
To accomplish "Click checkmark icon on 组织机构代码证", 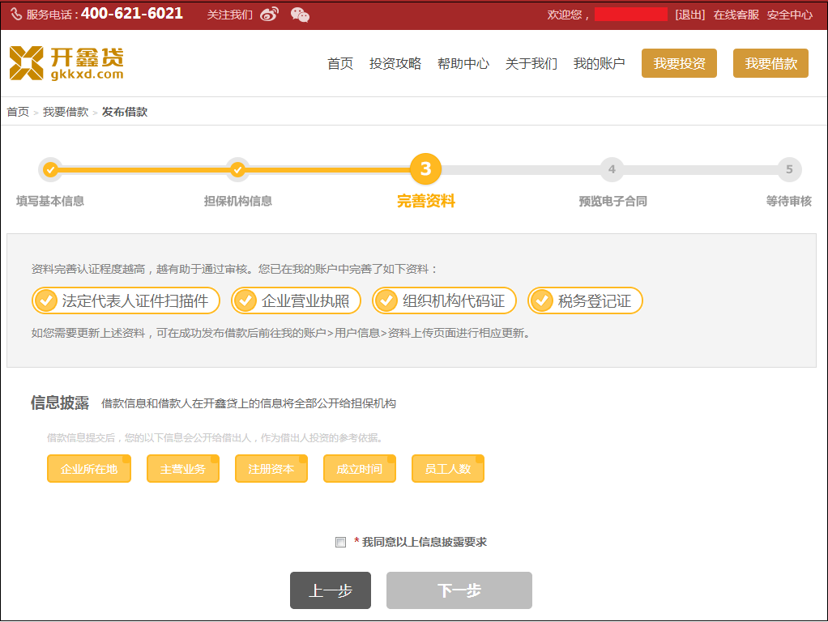I will point(386,301).
